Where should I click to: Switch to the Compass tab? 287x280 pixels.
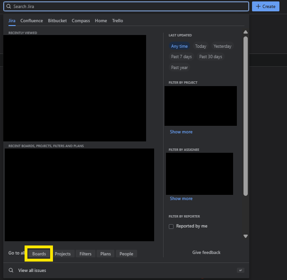click(81, 21)
